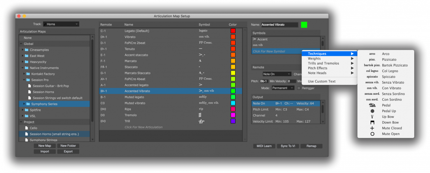Choose the Up Bow symbol

point(372,117)
